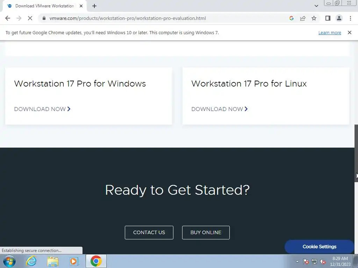Click the page vertical scrollbar thumb
Viewport: 358px width, 268px height.
point(356,153)
